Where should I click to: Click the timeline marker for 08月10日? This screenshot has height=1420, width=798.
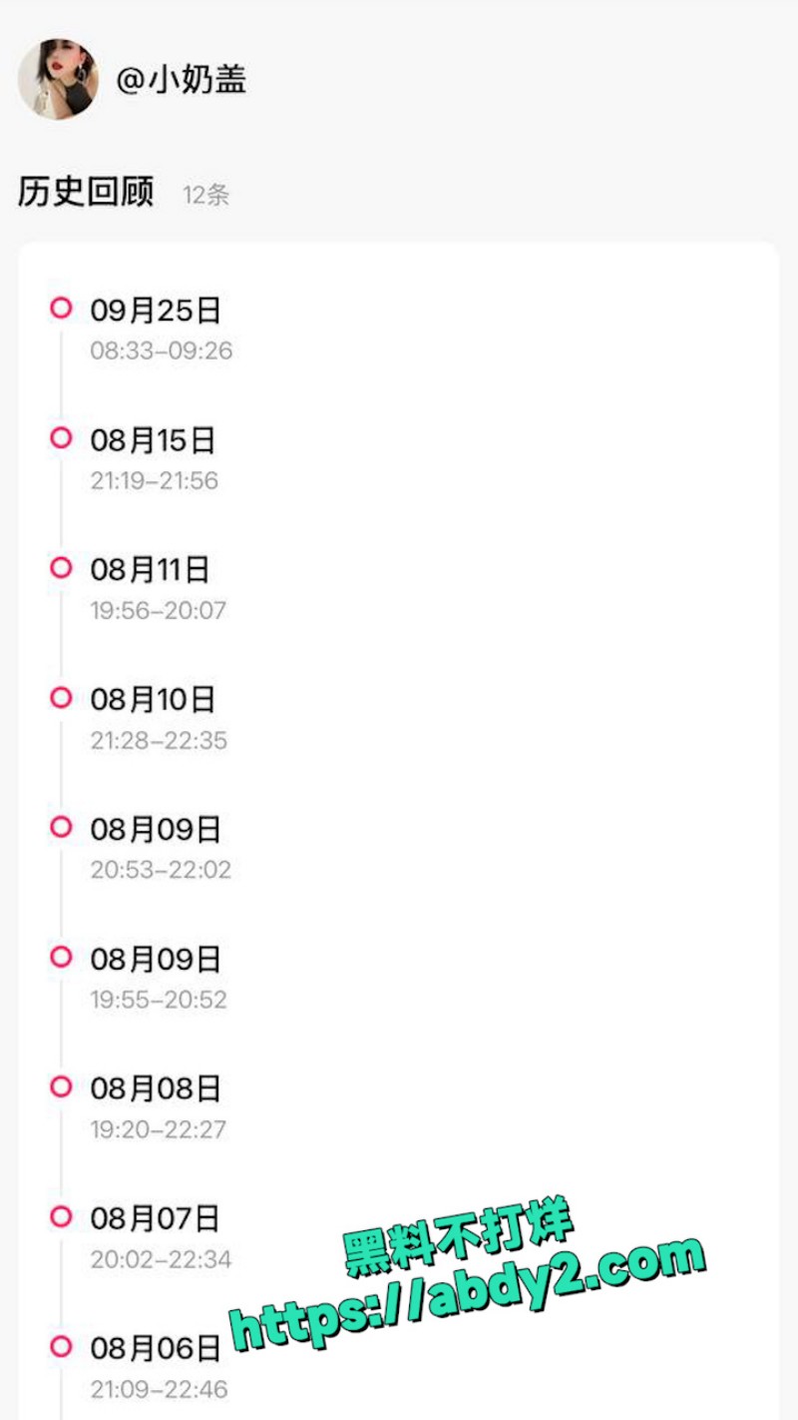tap(62, 697)
